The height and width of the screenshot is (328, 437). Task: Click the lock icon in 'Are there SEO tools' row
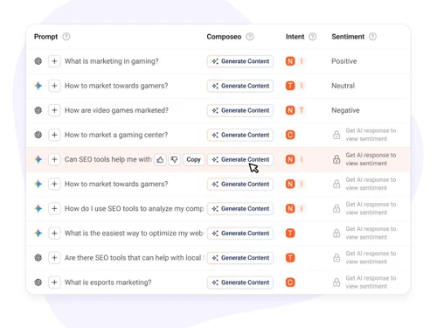pos(336,258)
